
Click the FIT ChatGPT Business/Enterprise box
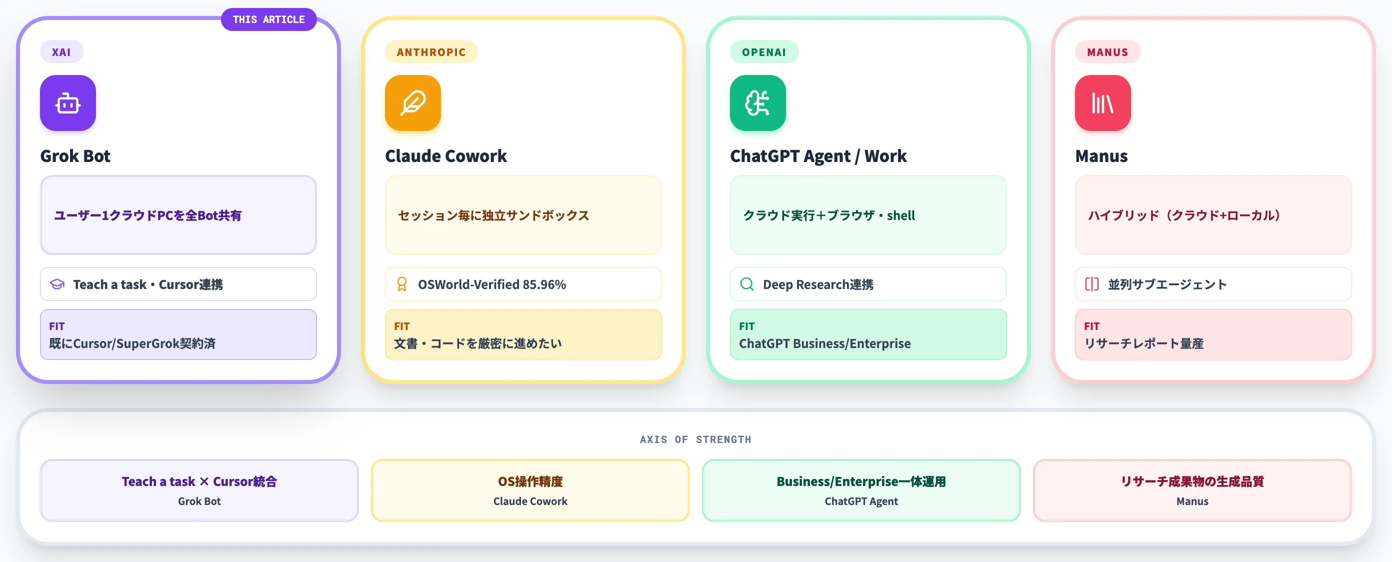coord(868,334)
